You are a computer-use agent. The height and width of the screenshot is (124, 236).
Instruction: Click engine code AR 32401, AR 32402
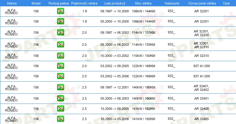coord(201,88)
